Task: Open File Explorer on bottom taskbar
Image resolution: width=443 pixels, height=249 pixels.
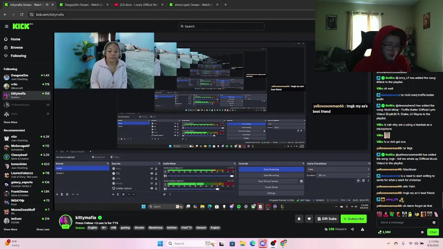Action: coord(243,243)
